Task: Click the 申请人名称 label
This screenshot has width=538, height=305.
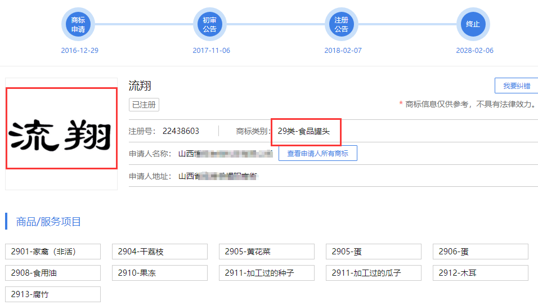Action: click(150, 154)
